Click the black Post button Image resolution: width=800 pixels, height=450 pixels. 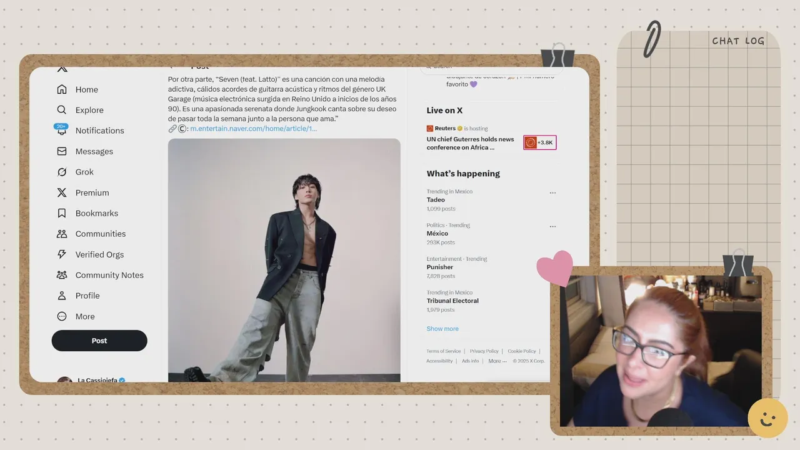tap(99, 341)
